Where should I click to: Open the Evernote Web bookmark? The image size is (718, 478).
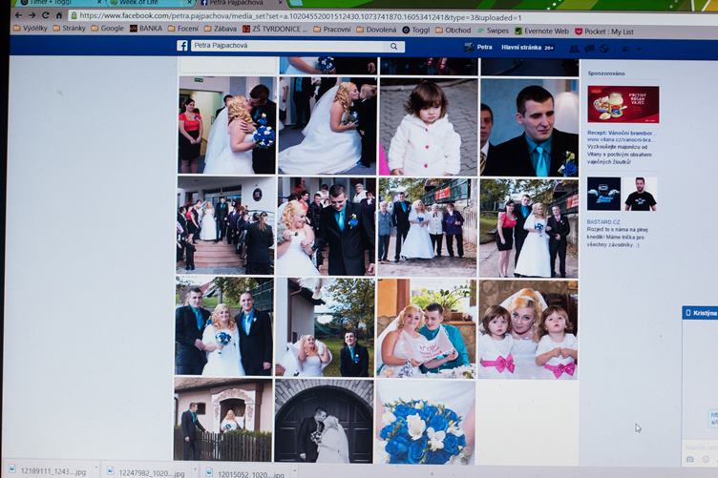tap(541, 31)
